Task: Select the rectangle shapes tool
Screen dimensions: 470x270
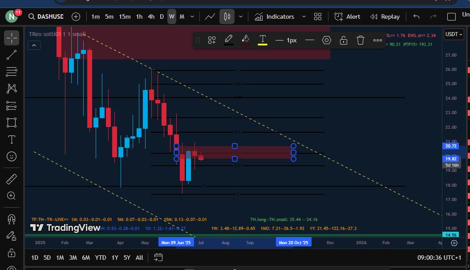Action: tap(12, 123)
